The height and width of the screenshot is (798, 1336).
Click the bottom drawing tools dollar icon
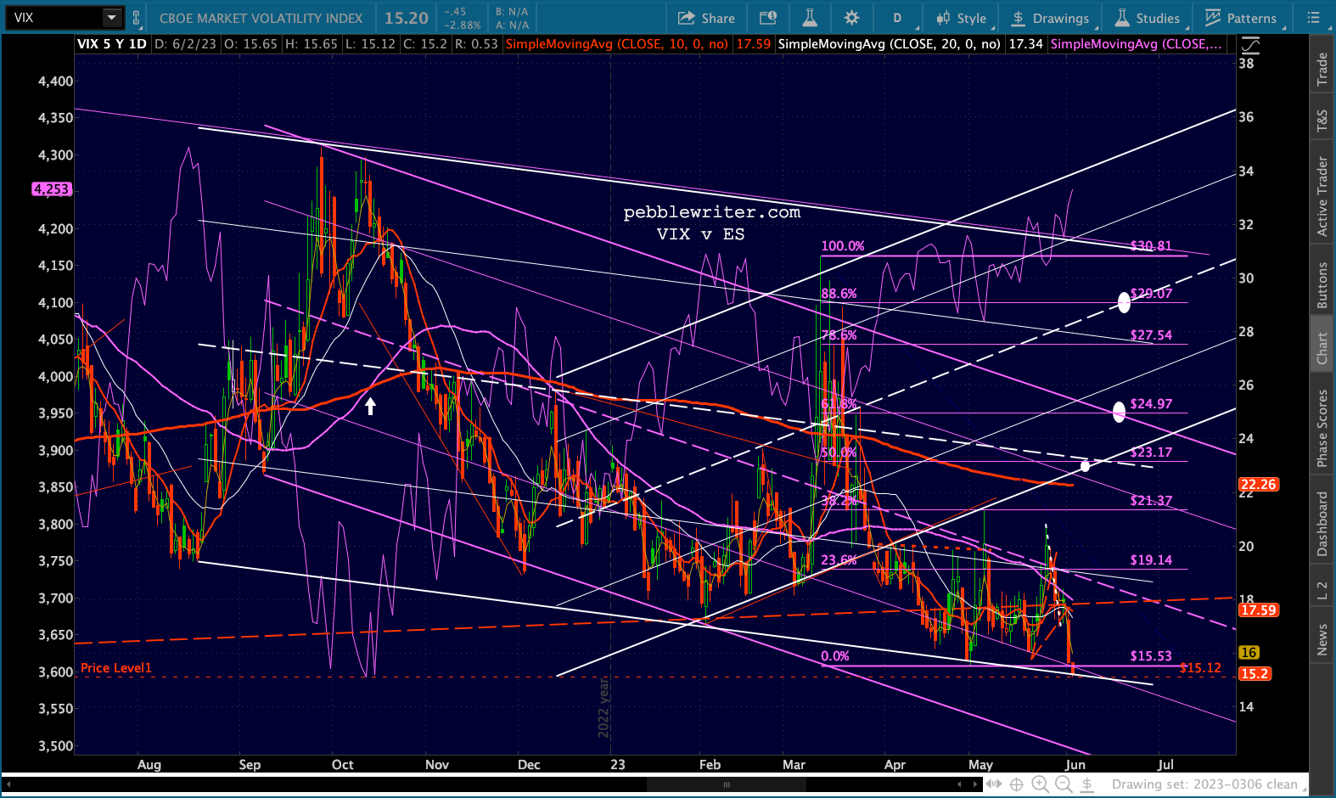pyautogui.click(x=1086, y=784)
